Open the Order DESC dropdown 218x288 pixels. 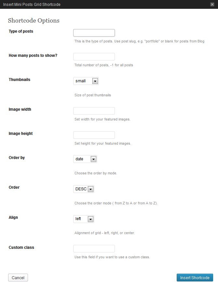84,189
